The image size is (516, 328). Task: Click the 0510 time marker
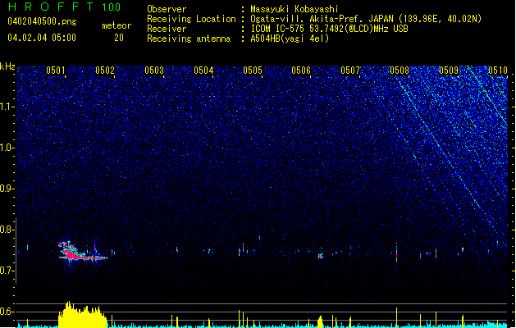[498, 71]
